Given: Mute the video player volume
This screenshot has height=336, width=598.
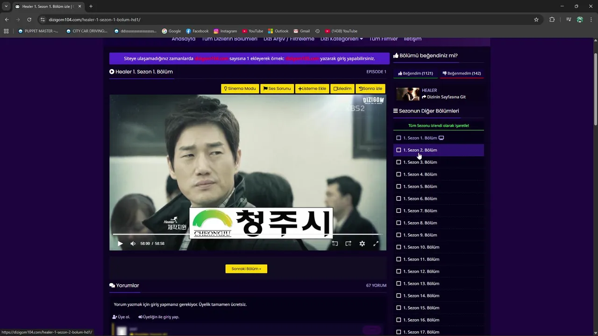Looking at the screenshot, I should (133, 244).
